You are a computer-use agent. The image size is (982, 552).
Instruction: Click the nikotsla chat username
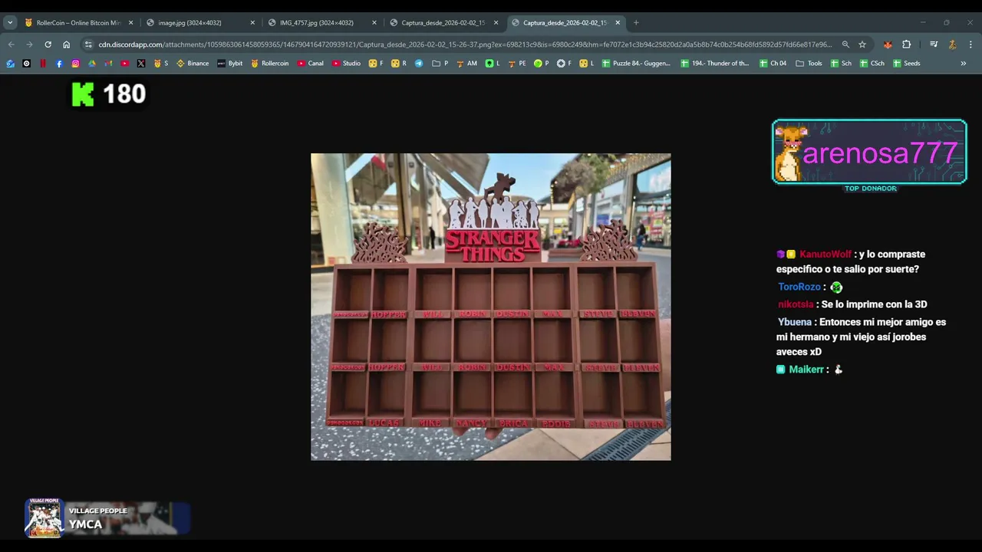pyautogui.click(x=796, y=304)
